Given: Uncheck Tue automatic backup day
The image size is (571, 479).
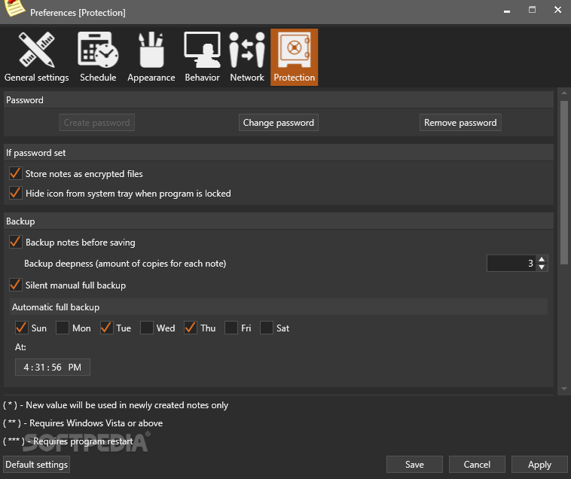Looking at the screenshot, I should pyautogui.click(x=106, y=328).
